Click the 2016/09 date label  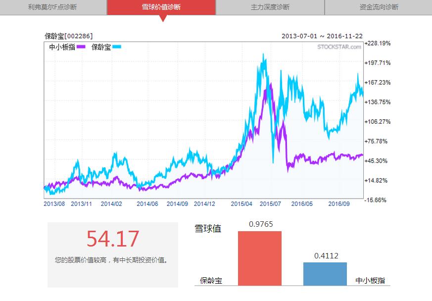point(339,204)
